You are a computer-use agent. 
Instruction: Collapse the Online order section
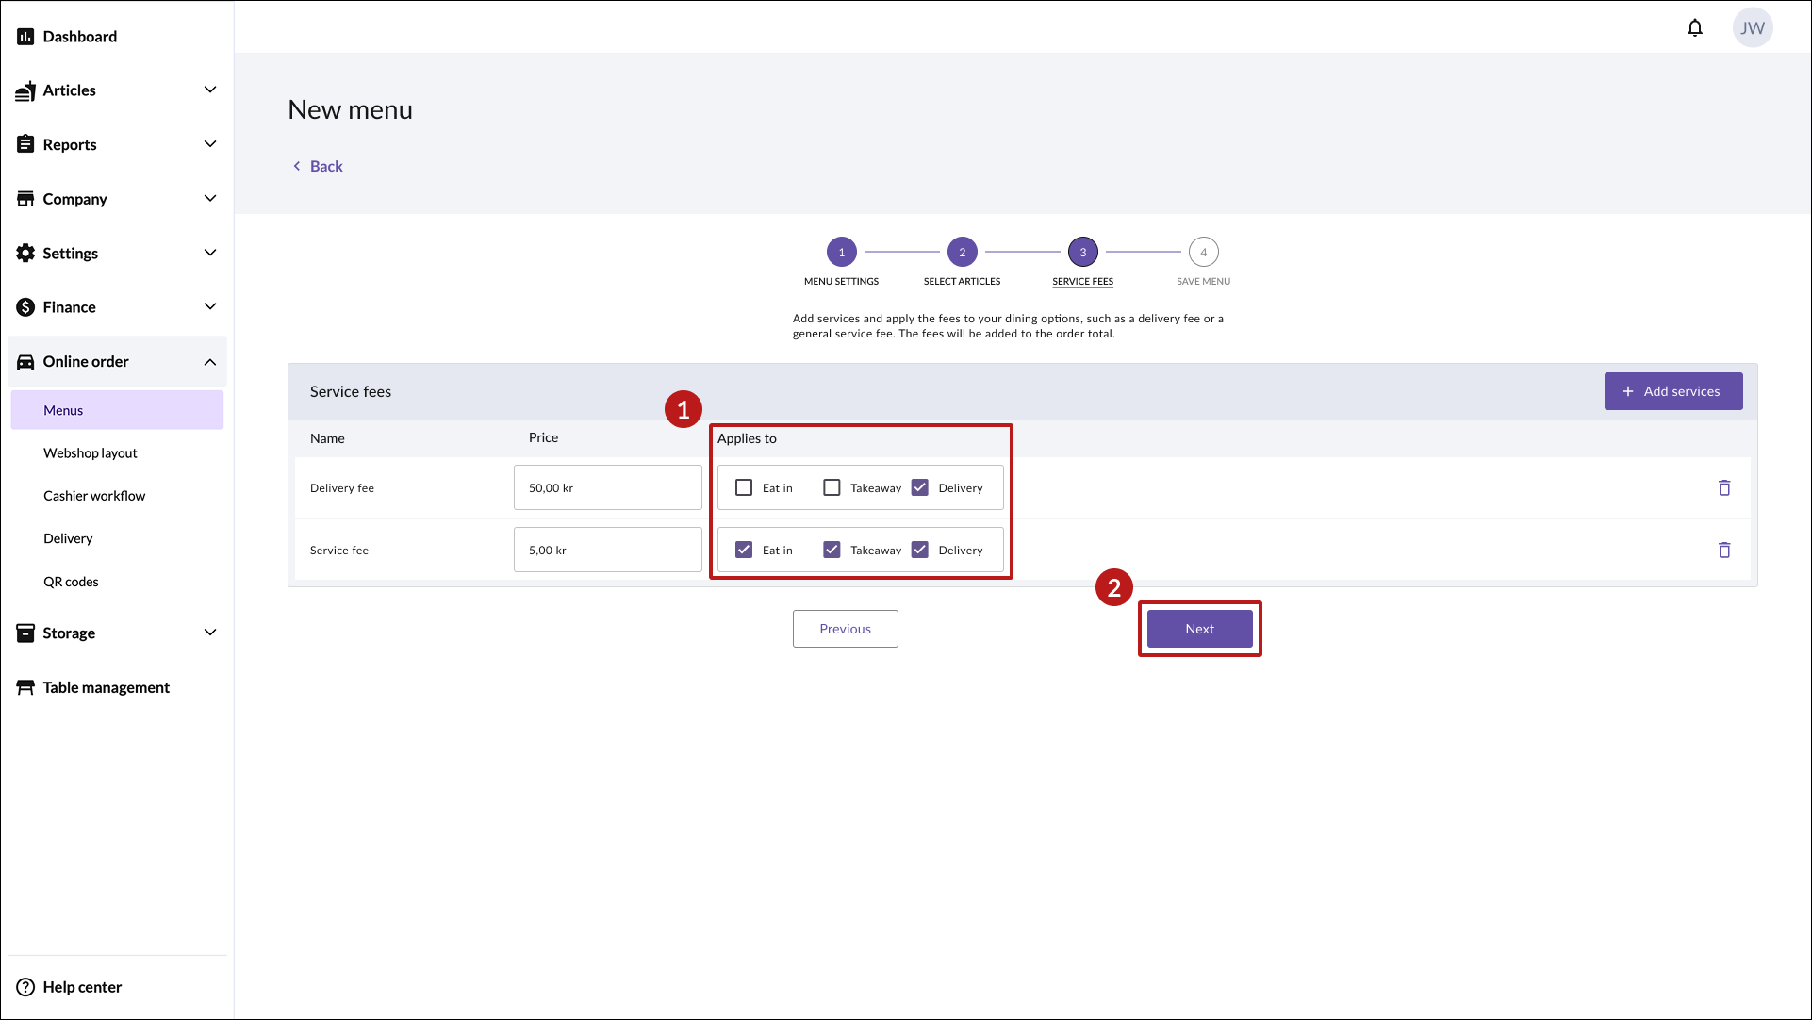209,362
